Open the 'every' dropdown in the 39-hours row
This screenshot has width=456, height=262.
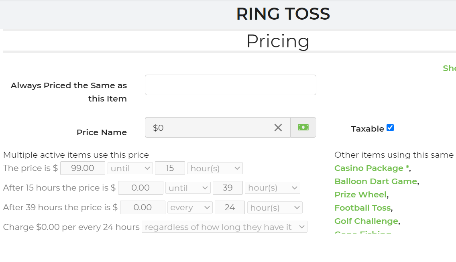click(x=190, y=207)
